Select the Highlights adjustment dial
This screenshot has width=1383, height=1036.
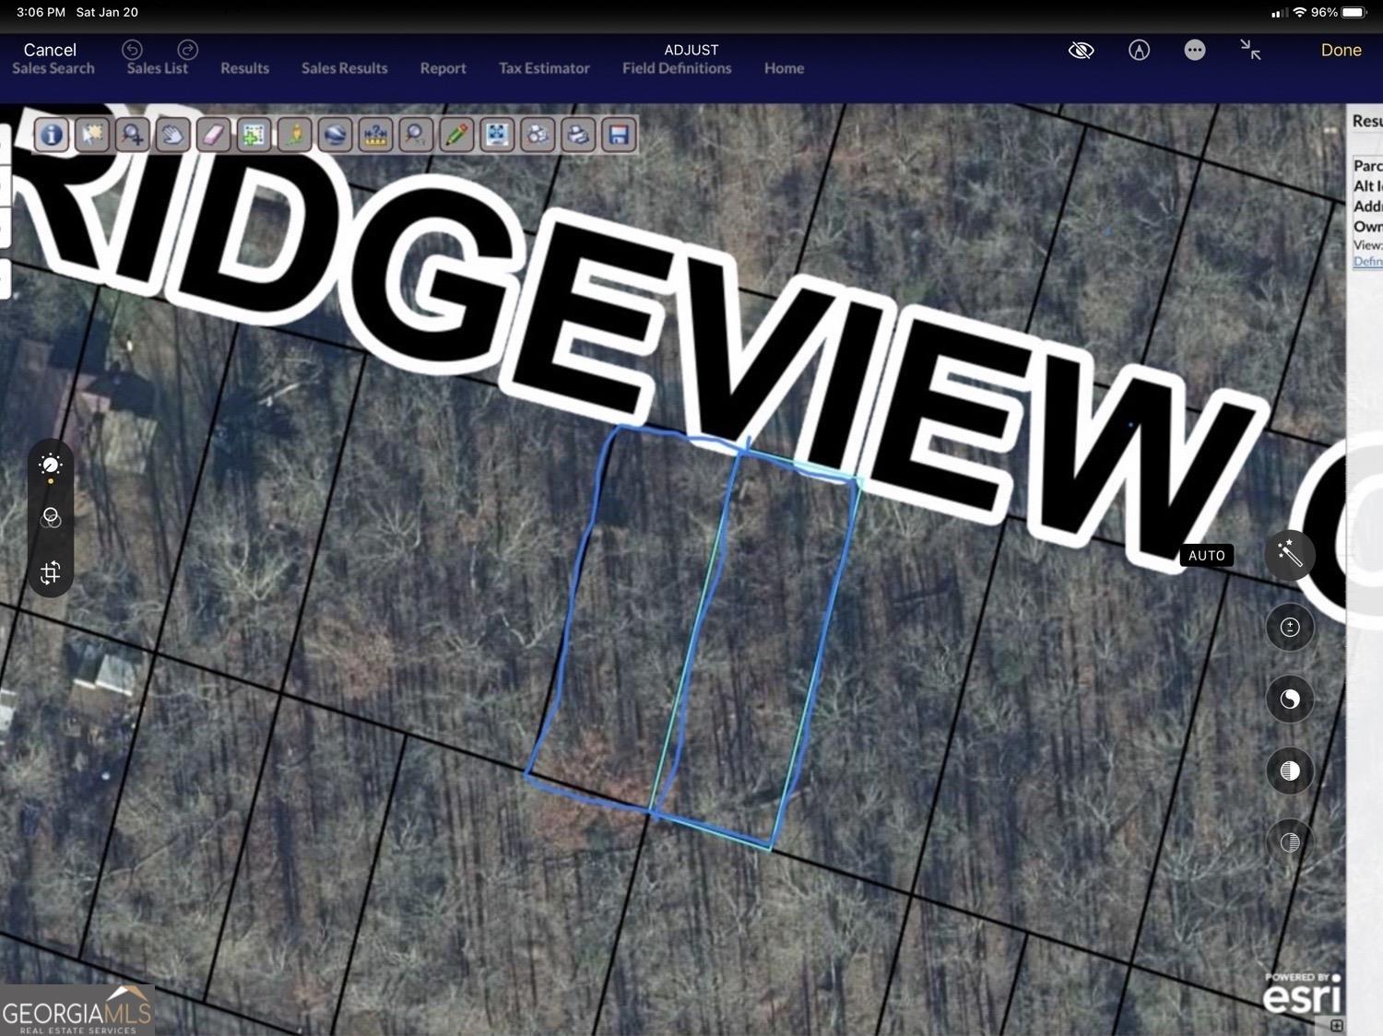tap(1290, 771)
